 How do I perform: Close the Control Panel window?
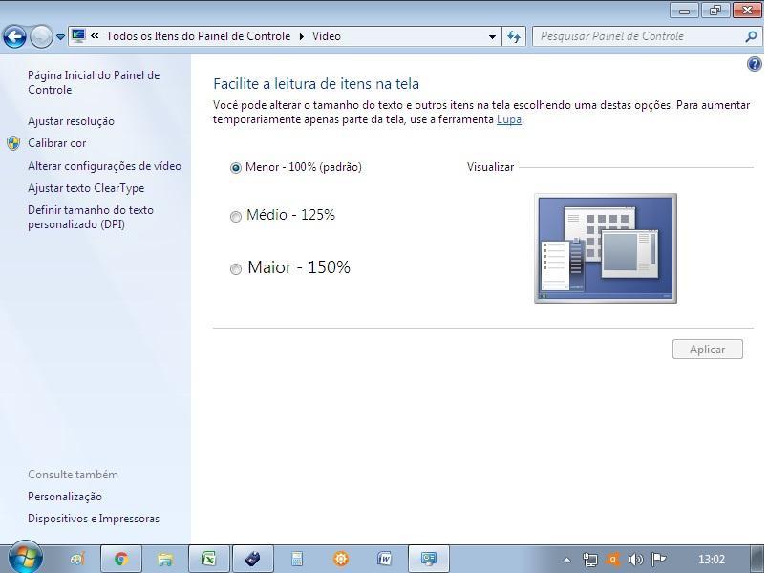[x=747, y=11]
